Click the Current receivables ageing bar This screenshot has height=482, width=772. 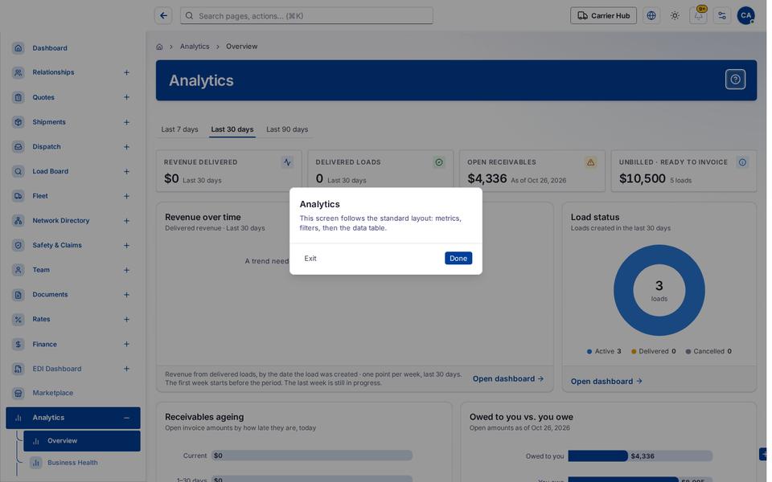[312, 456]
